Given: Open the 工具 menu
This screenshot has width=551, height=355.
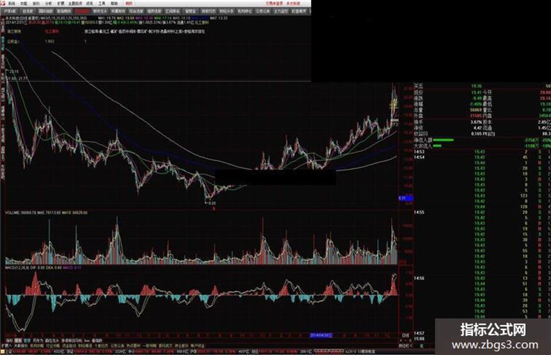Looking at the screenshot, I should pyautogui.click(x=102, y=3).
